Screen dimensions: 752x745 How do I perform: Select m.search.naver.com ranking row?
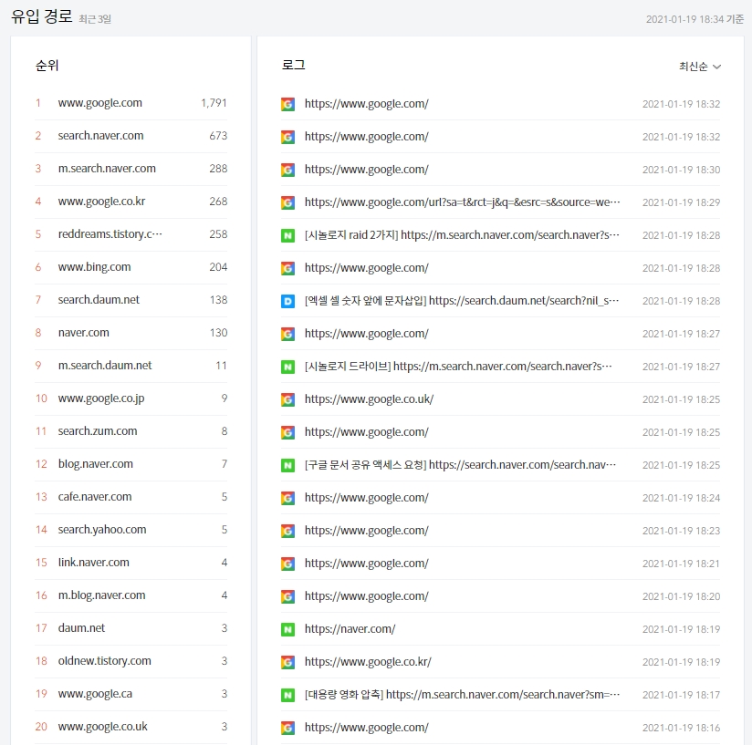pyautogui.click(x=131, y=169)
